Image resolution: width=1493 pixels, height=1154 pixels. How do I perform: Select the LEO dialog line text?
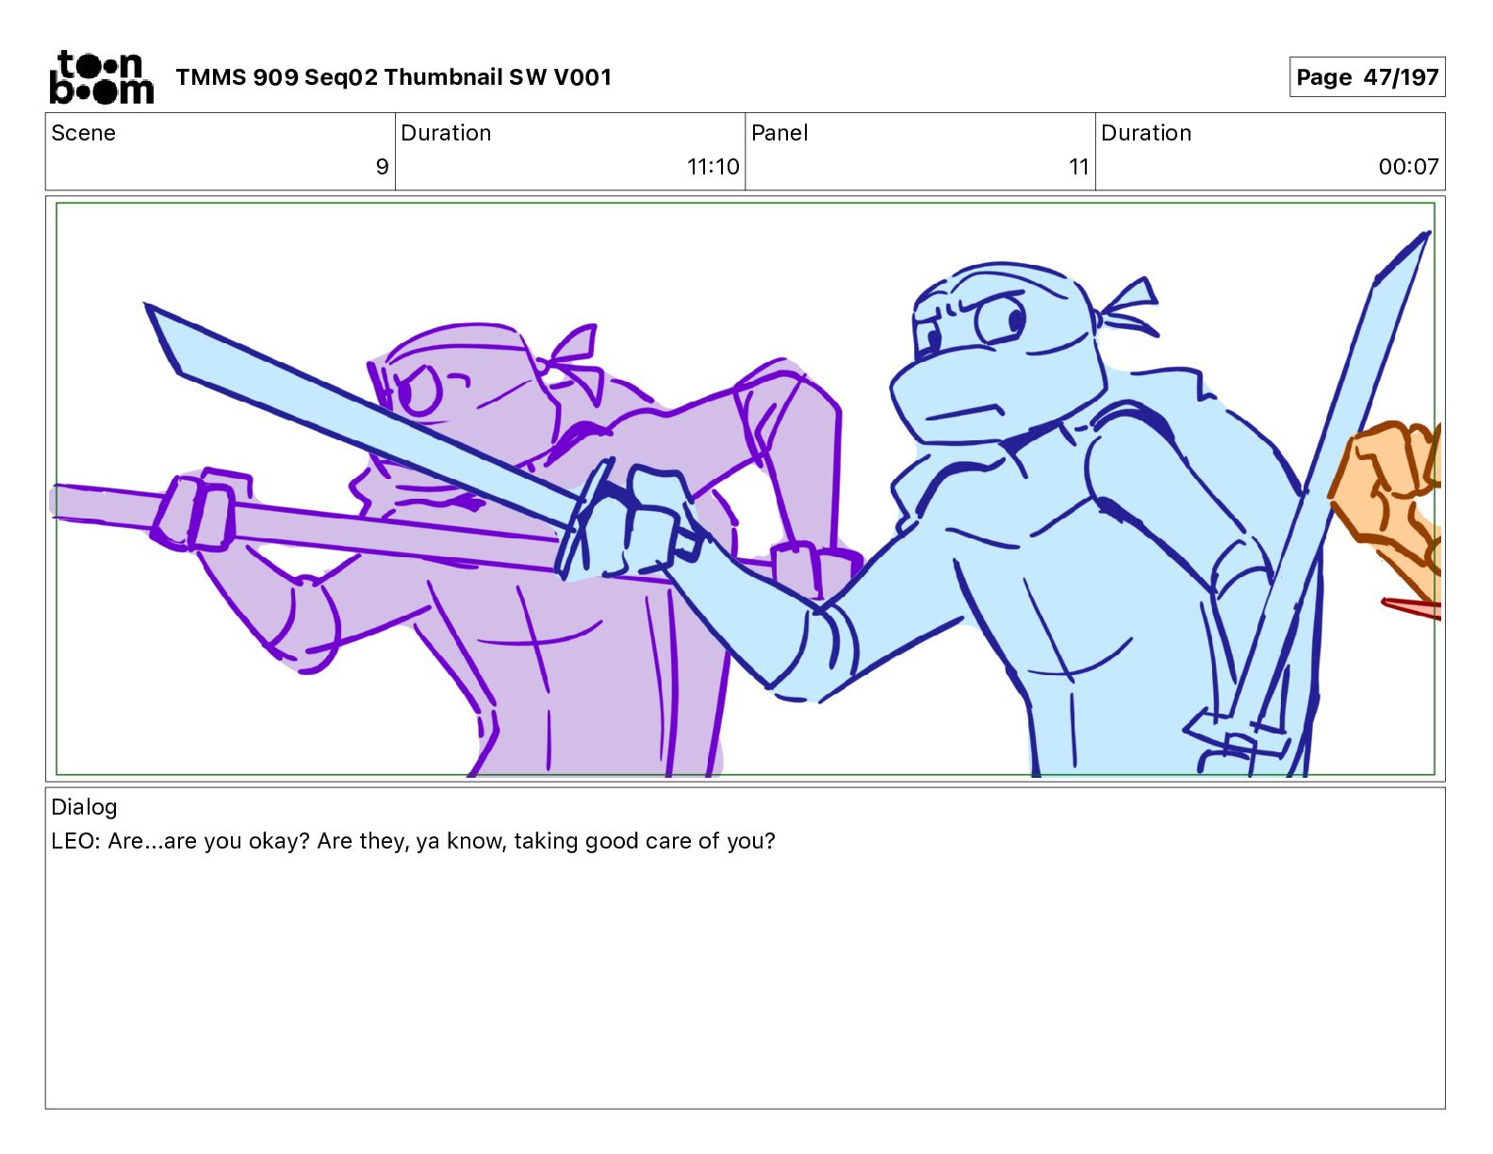coord(413,841)
